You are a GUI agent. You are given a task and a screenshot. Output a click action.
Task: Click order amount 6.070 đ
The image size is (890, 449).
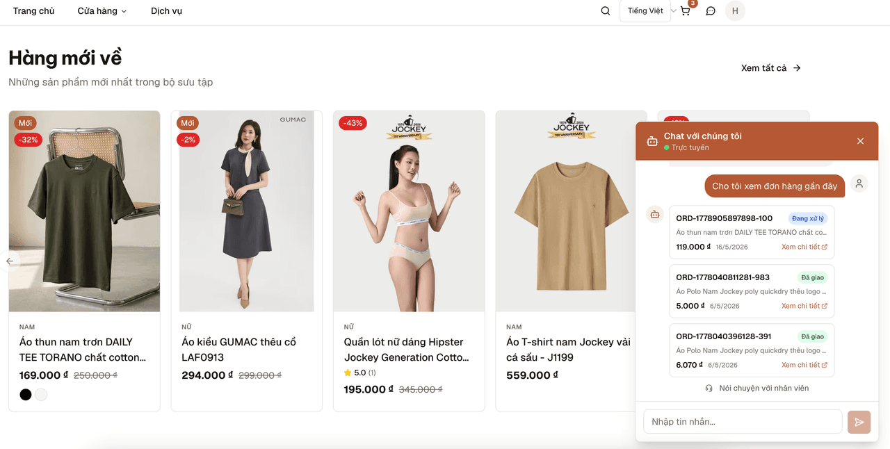(x=689, y=365)
